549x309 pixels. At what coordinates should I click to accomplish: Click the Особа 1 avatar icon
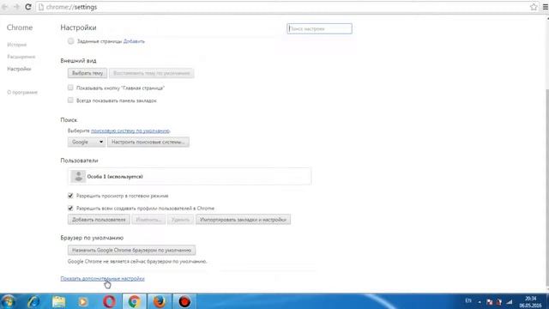click(x=78, y=176)
